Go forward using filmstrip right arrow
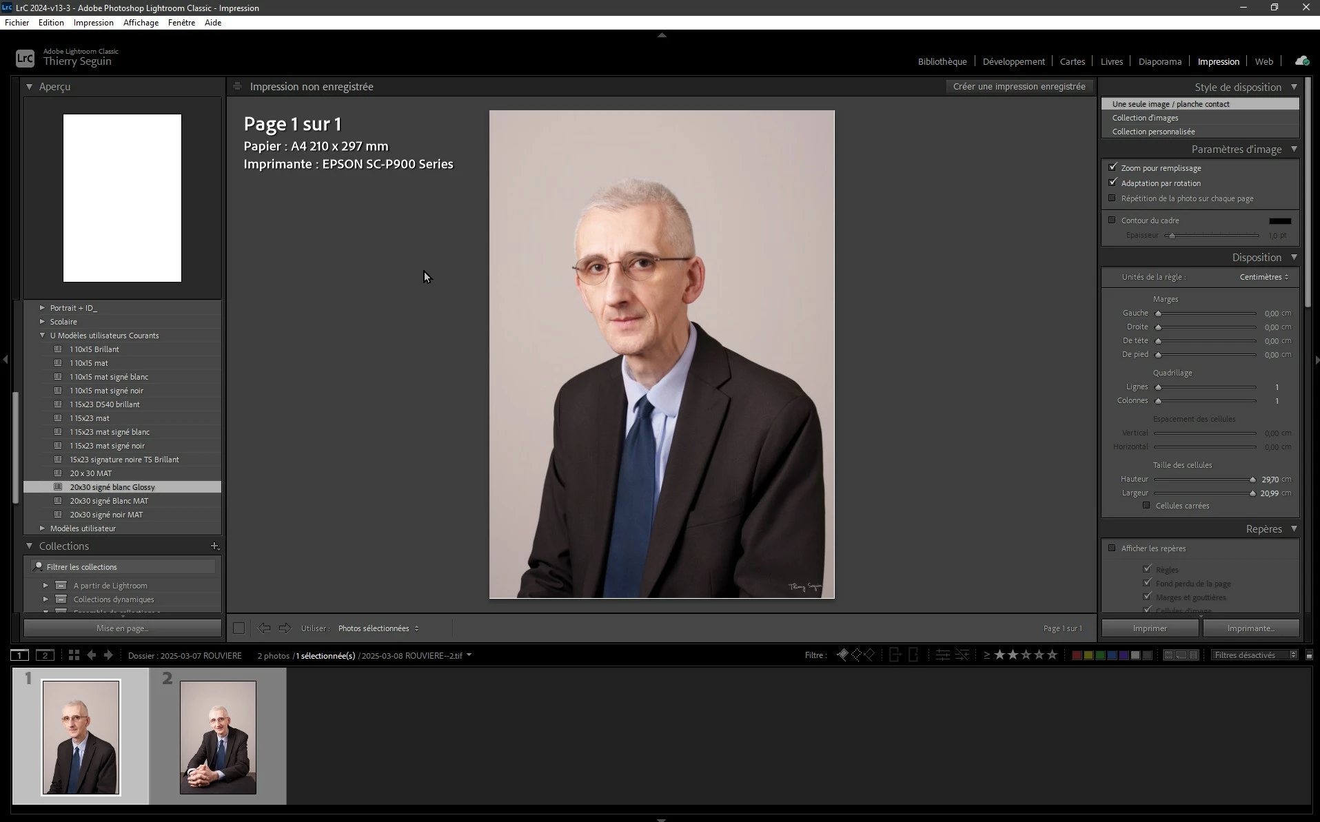 (x=108, y=655)
